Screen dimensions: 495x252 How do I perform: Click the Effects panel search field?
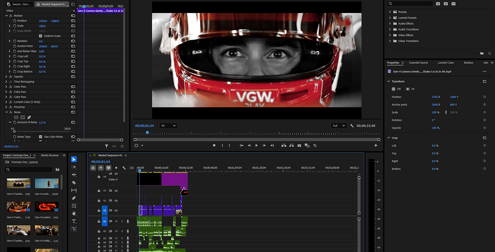(410, 4)
